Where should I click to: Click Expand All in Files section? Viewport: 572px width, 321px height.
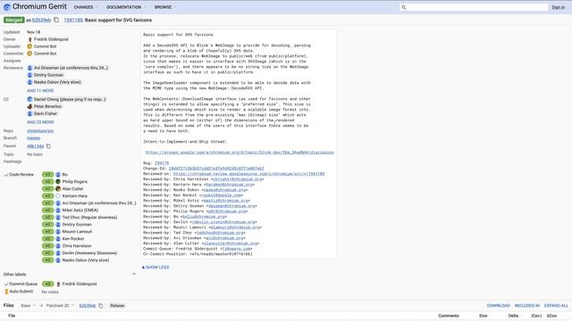tap(556, 306)
